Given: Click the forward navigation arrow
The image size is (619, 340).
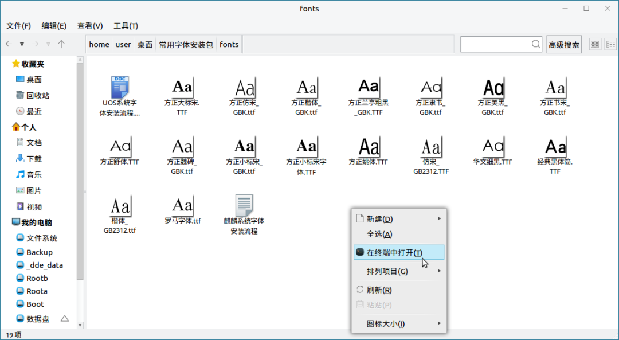Looking at the screenshot, I should [x=35, y=44].
